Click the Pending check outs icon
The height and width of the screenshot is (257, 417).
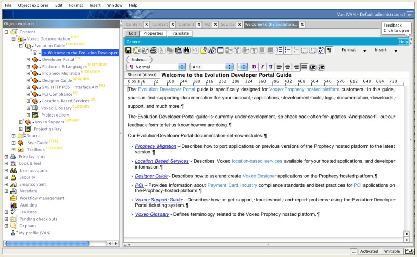14,219
